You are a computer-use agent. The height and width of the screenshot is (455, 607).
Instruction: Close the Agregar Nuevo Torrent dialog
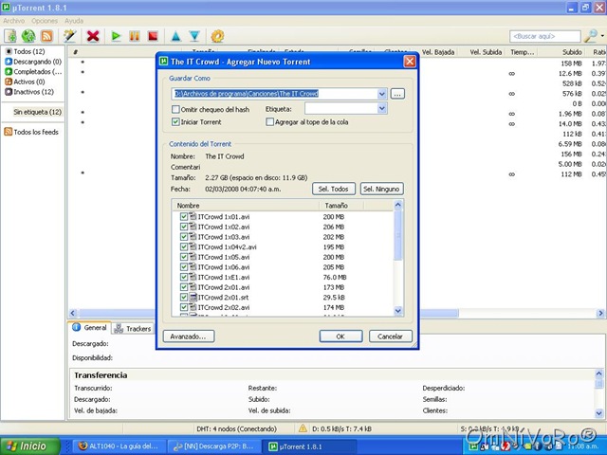410,62
